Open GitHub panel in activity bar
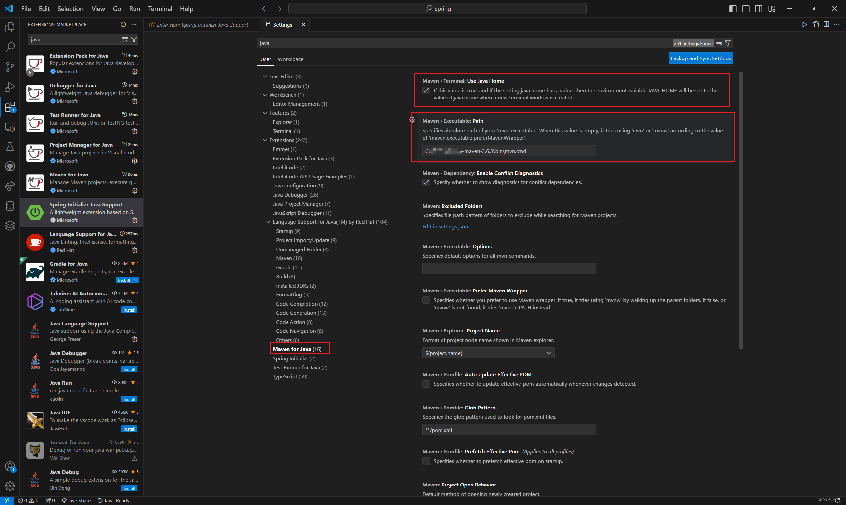846x505 pixels. 10,166
